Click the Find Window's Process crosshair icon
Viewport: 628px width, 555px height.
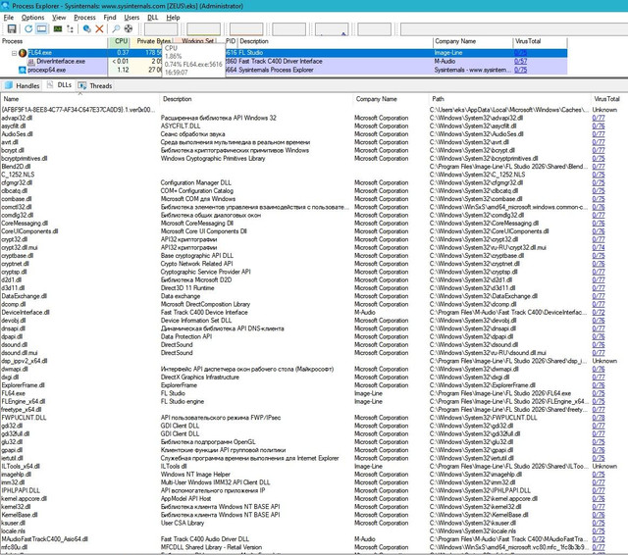pos(129,28)
